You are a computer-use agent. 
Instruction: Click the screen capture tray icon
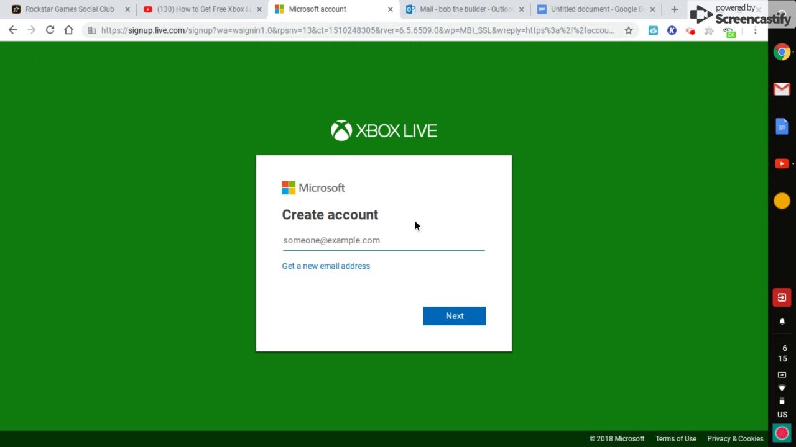click(782, 375)
